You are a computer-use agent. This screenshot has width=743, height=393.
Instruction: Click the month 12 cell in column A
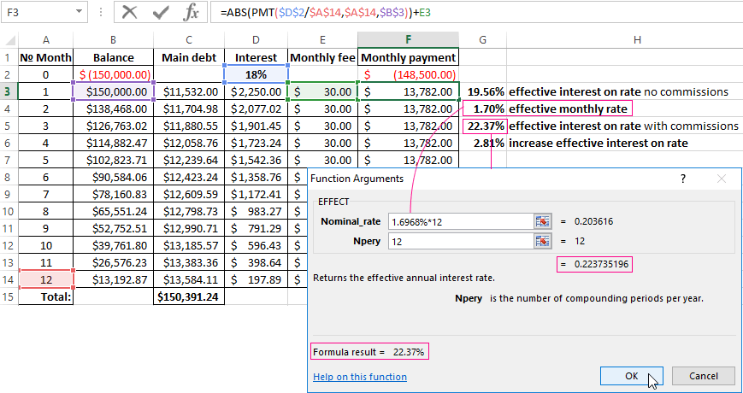point(45,279)
